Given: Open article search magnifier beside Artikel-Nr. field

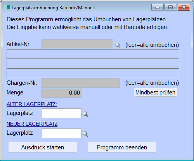Looking at the screenshot, I should 118,45.
